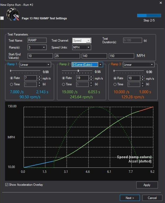Select Ramp 3 Time radio button

coord(115,85)
